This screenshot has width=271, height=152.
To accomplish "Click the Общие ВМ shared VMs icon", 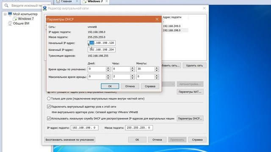I will (x=10, y=23).
